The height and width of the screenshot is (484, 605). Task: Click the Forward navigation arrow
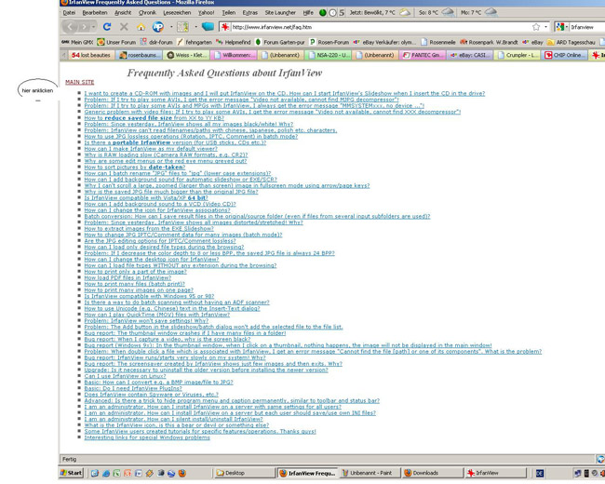click(x=83, y=27)
